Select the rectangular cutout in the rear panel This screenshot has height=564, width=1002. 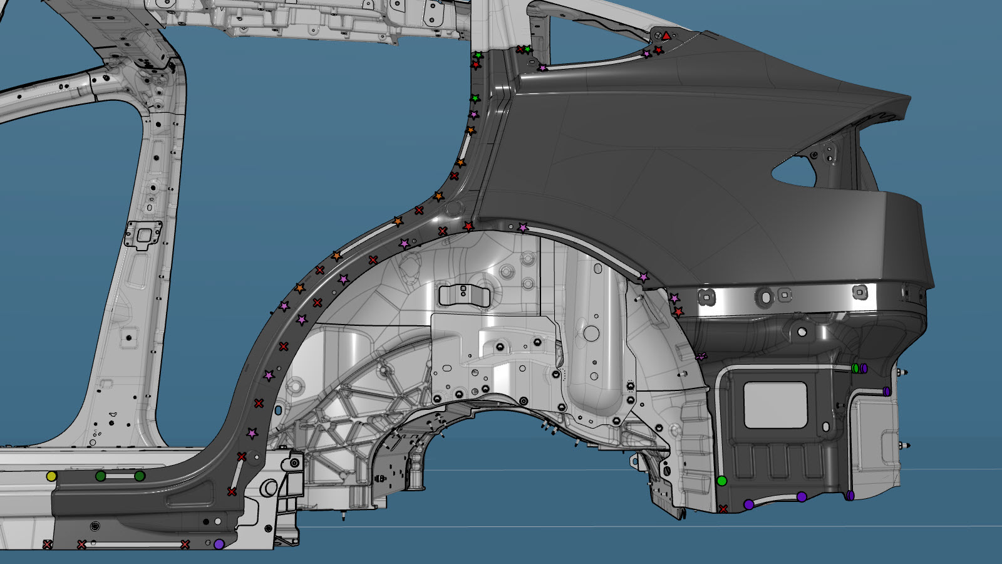775,405
